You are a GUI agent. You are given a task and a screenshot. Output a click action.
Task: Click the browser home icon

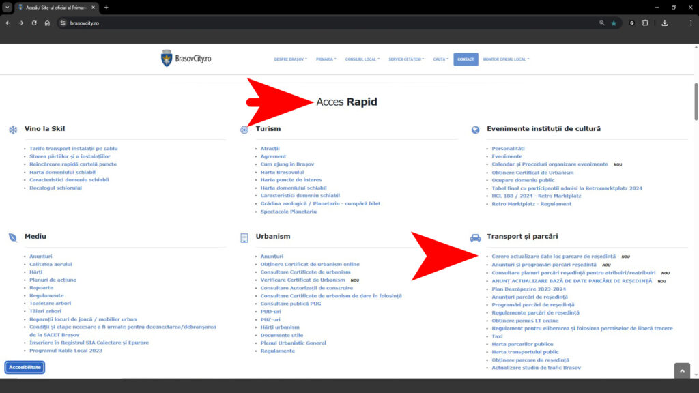pos(47,23)
